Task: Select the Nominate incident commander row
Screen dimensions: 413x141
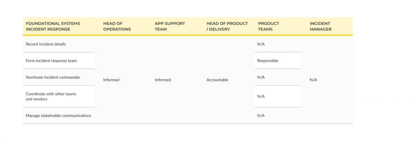Action: (x=59, y=77)
